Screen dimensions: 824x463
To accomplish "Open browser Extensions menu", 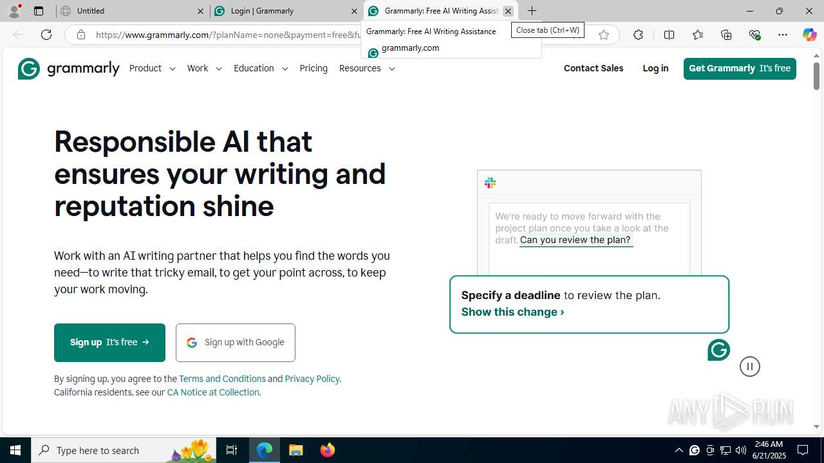I will tap(638, 35).
